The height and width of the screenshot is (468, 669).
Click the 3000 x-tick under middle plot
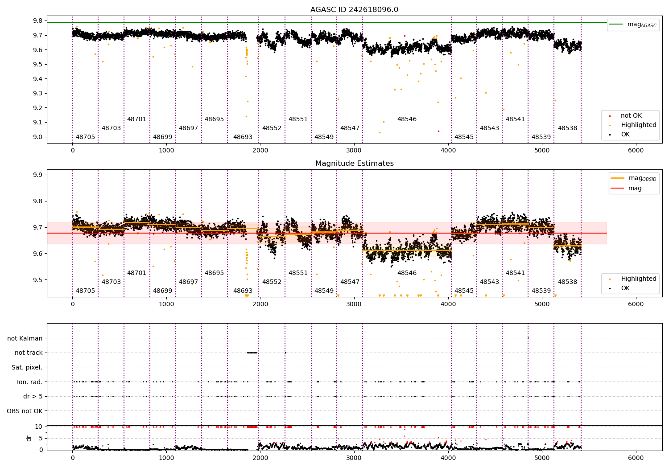pyautogui.click(x=354, y=304)
